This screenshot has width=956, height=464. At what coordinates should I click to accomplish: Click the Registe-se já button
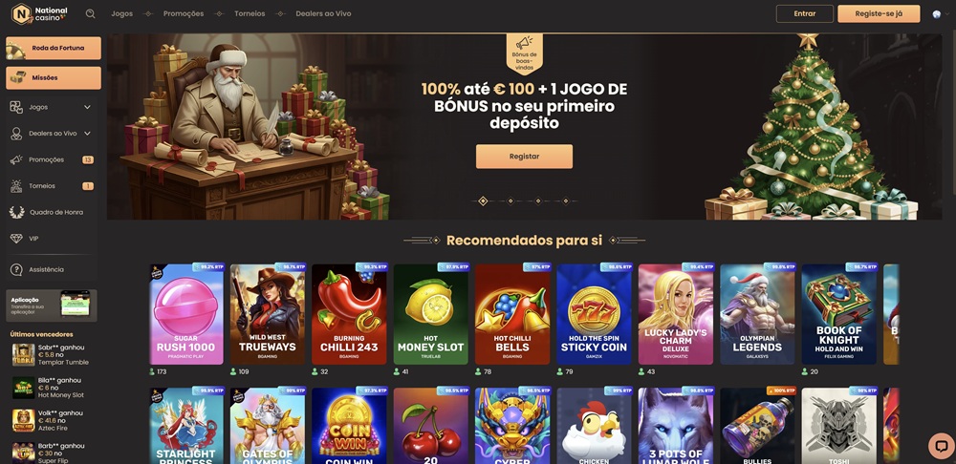[879, 13]
